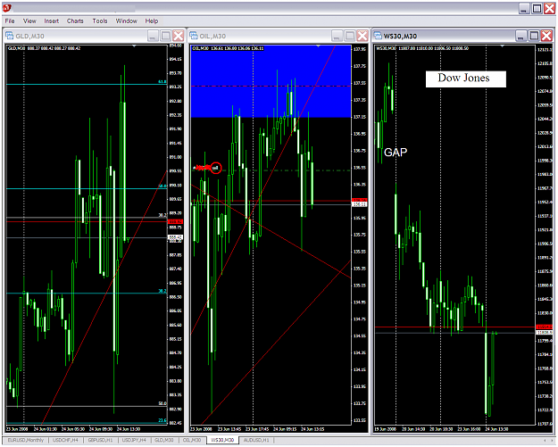Click the chart shift triangle atop WS30 chart
This screenshot has height=447, width=558.
pyautogui.click(x=503, y=46)
